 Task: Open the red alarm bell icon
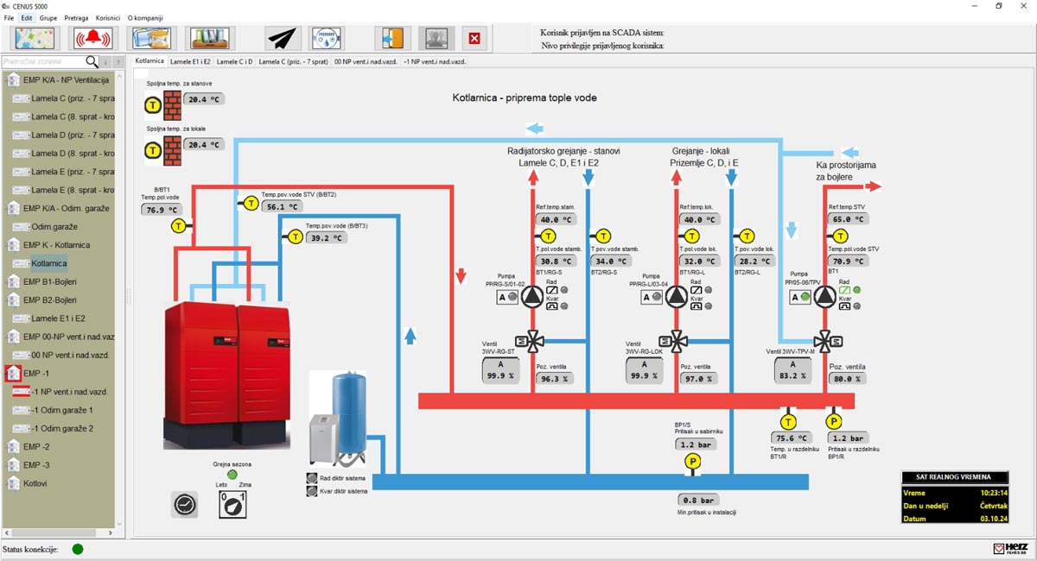point(93,38)
